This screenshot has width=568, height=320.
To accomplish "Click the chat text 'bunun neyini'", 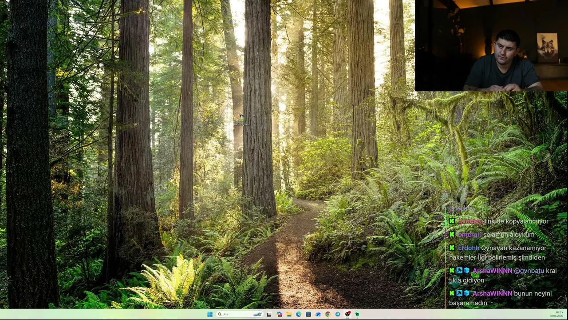I will [x=532, y=293].
